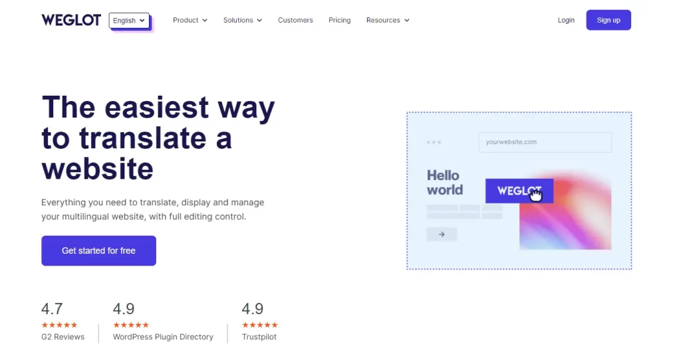Click the Login link
681x362 pixels.
pyautogui.click(x=566, y=21)
